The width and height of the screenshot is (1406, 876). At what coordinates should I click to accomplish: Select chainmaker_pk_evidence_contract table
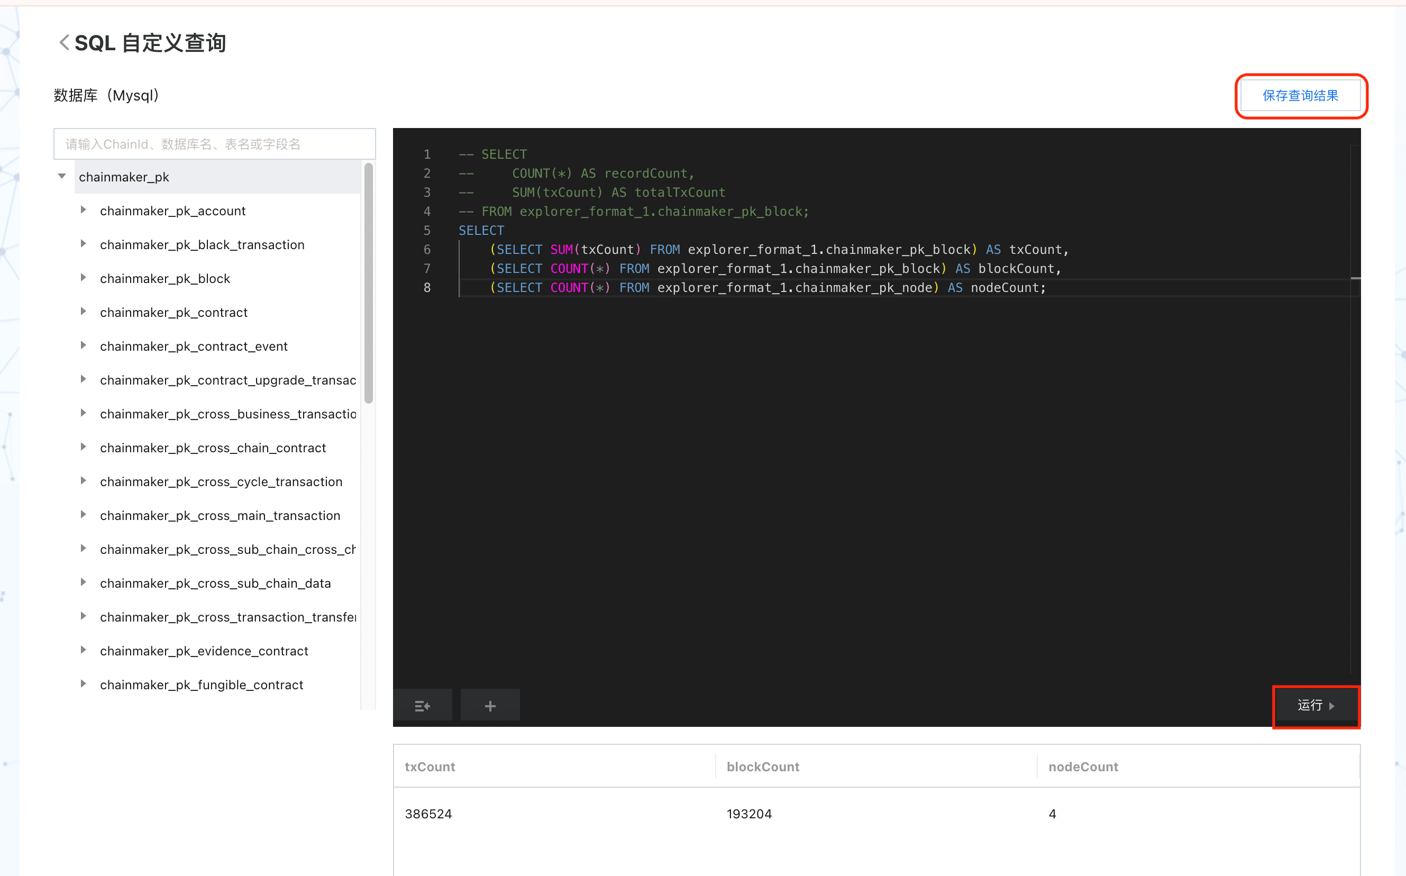(x=204, y=651)
